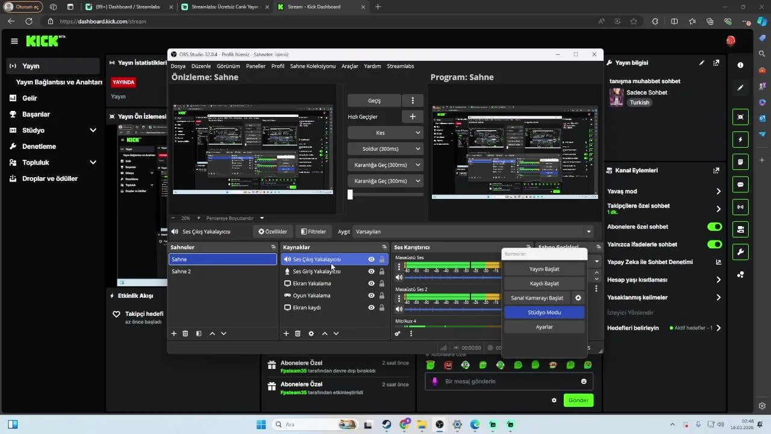The width and height of the screenshot is (771, 434).
Task: Toggle Stüdyo Modu button
Action: click(x=544, y=312)
